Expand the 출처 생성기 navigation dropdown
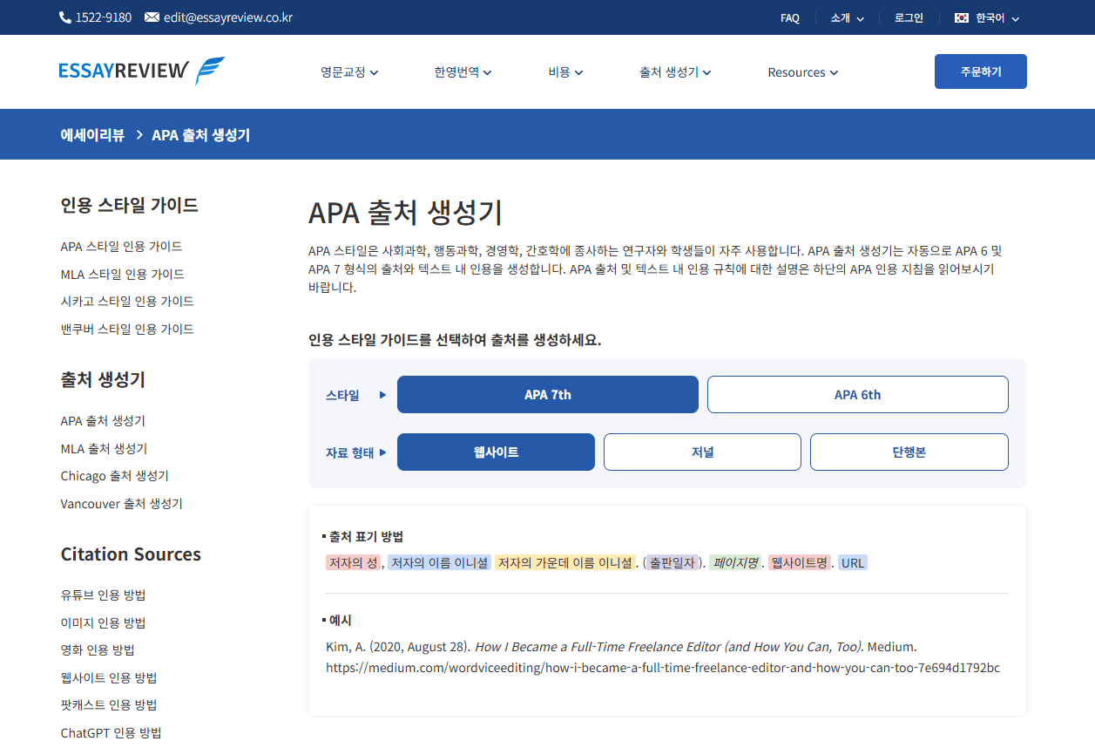The width and height of the screenshot is (1095, 748). (x=671, y=72)
